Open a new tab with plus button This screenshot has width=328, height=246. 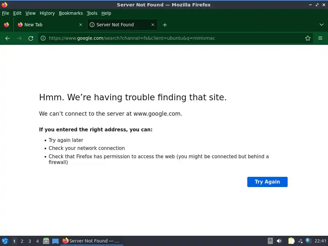click(x=165, y=25)
